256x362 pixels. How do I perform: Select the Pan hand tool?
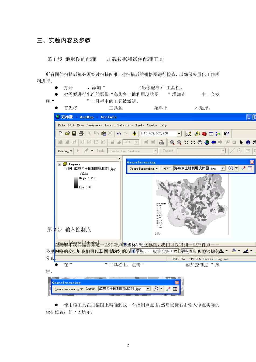[x=200, y=142]
